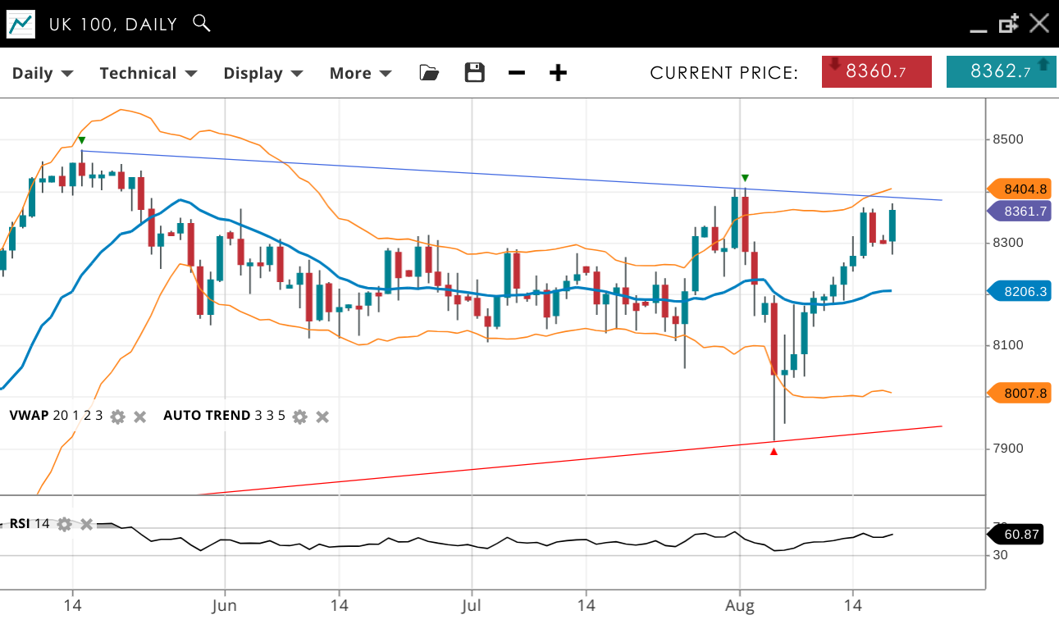1059x624 pixels.
Task: Open the More menu
Action: 360,73
